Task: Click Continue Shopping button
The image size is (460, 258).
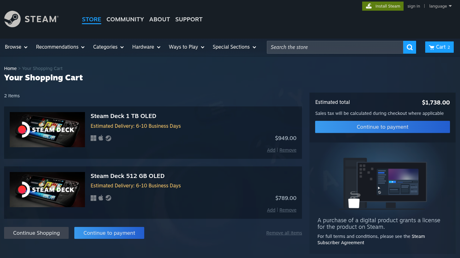Action: [x=36, y=233]
